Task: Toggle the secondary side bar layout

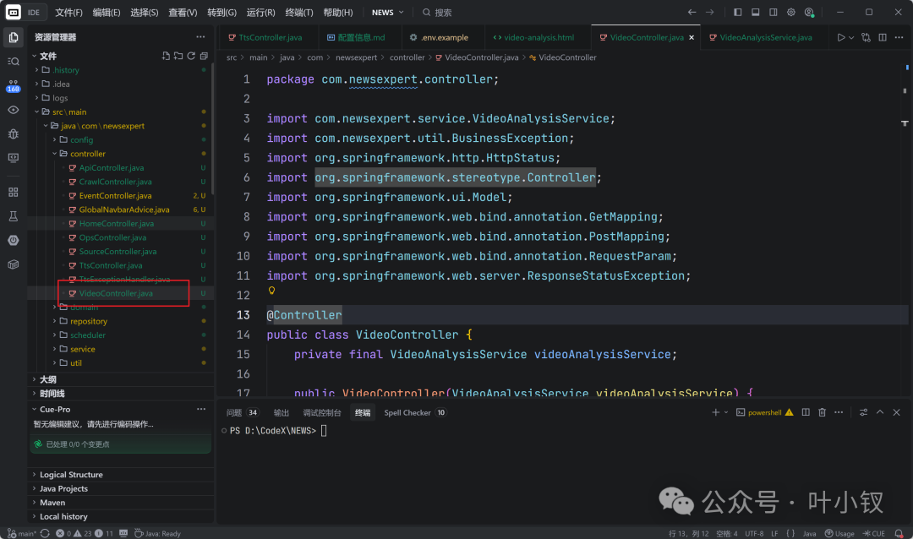Action: point(774,12)
